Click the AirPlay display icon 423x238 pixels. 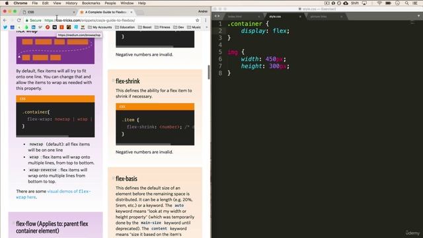pos(364,3)
